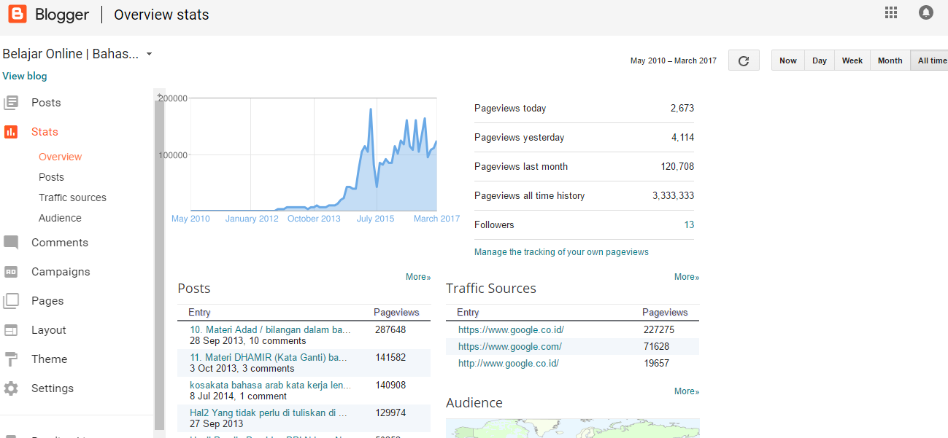
Task: Switch time range to Week
Action: (852, 60)
